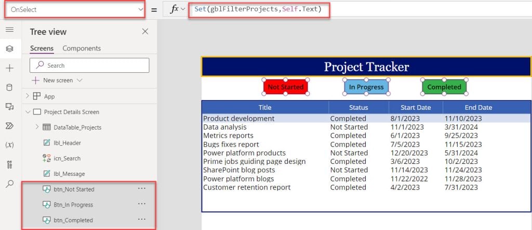Switch to the Screens tab
Viewport: 532px width, 230px height.
(42, 48)
